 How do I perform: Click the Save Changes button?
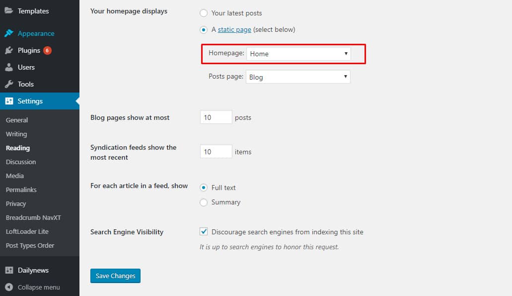point(115,276)
